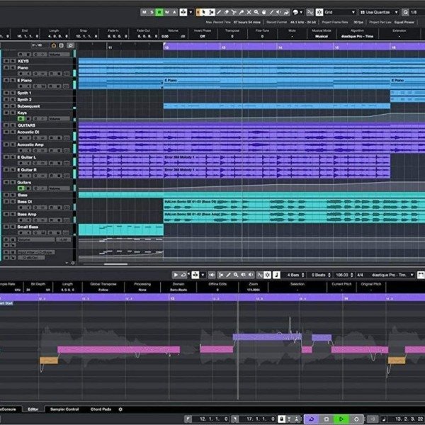Open the Grid snap type dropdown
This screenshot has height=425, width=425.
[x=339, y=12]
